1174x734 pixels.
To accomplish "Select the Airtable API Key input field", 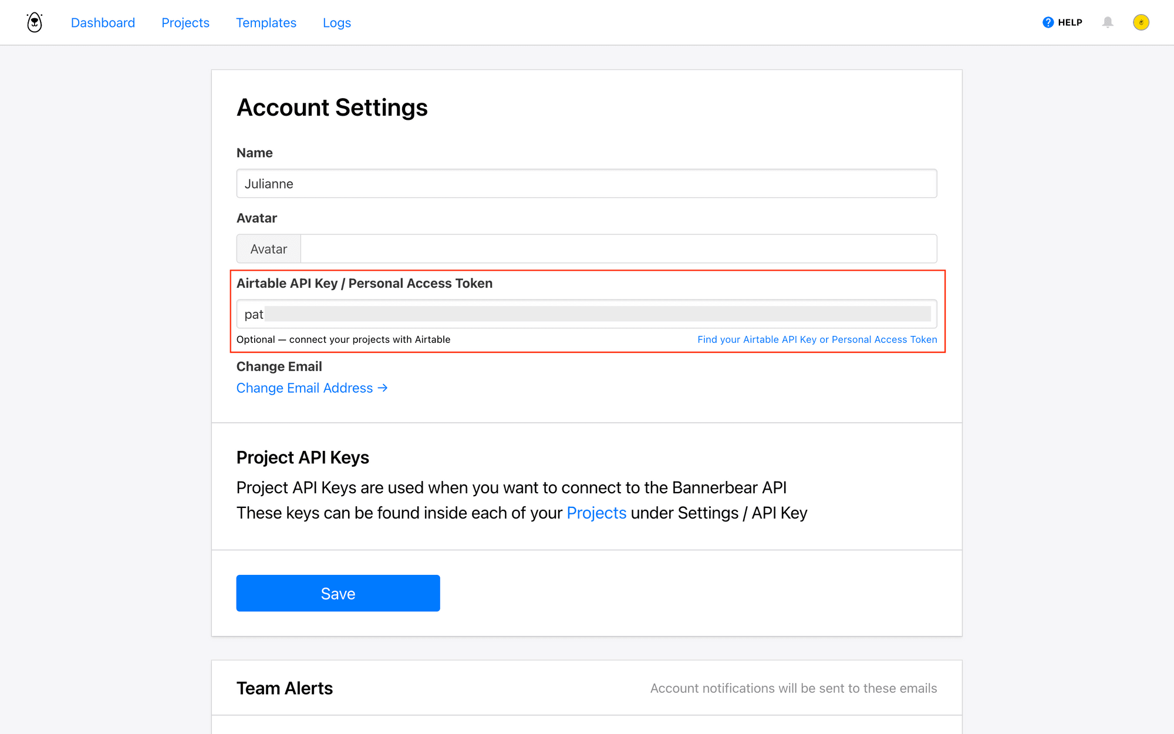I will [586, 314].
